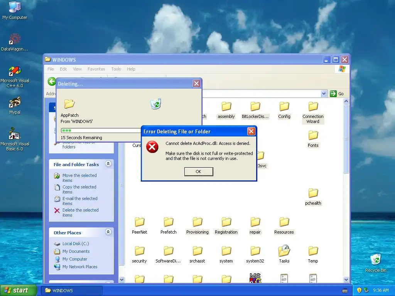Collapse the Other Places panel
Viewport: 395px width, 296px height.
pos(108,232)
